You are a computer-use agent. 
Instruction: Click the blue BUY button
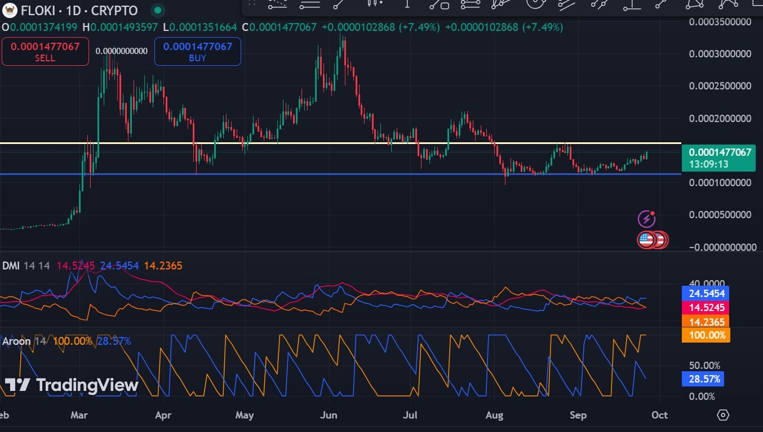(x=198, y=51)
